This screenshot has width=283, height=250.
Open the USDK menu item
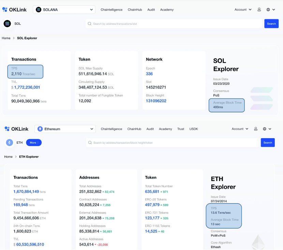coord(194,129)
